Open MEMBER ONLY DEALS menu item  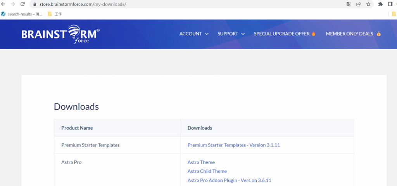point(353,34)
